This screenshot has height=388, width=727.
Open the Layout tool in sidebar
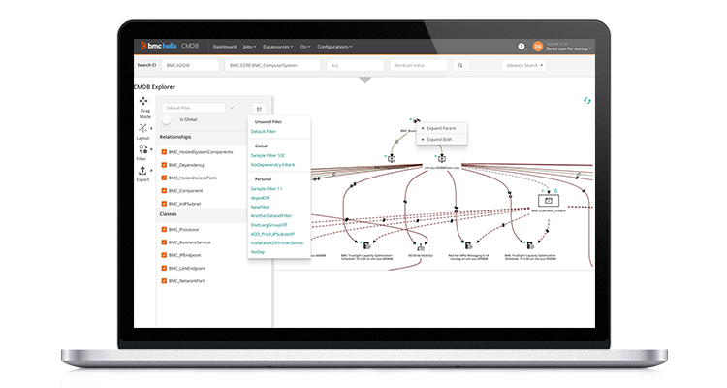pos(144,130)
